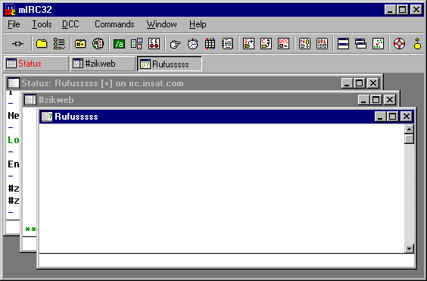
Task: Switch to the Status switchbar button
Action: point(36,64)
